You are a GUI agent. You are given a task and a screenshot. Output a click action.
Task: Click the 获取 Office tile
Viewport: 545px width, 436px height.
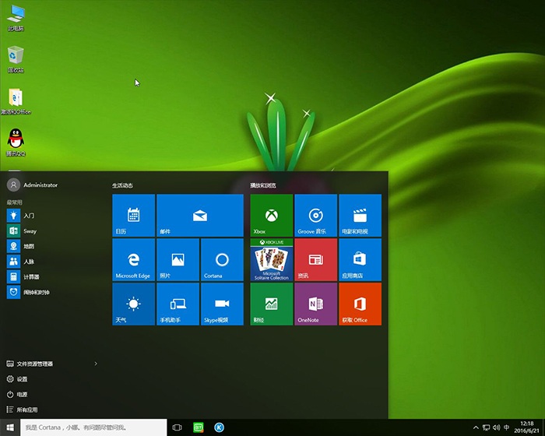(x=360, y=304)
